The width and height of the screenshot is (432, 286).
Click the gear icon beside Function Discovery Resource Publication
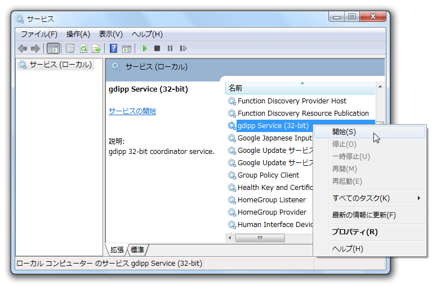click(x=232, y=114)
